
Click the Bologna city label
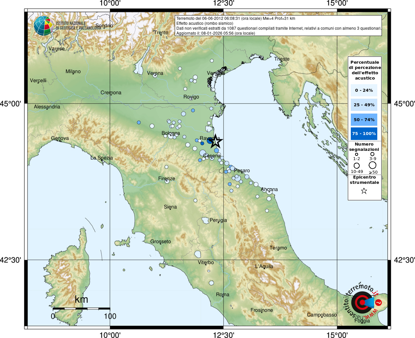[x=171, y=133]
